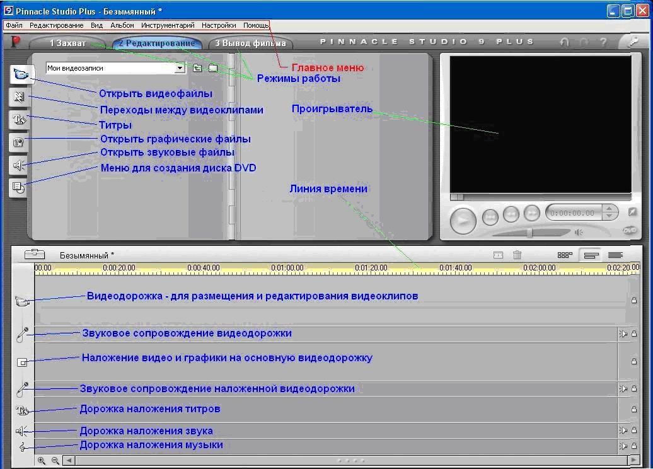The image size is (653, 469).
Task: Toggle the player mute speaker icon
Action: (x=579, y=232)
